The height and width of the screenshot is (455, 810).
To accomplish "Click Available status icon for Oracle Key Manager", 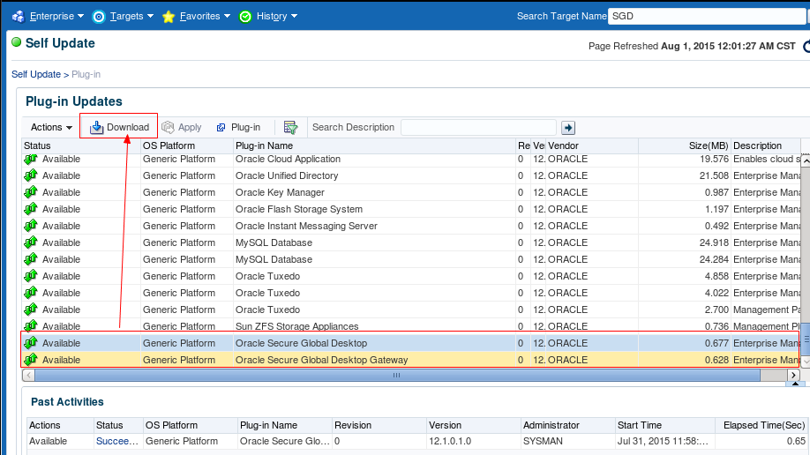I will pyautogui.click(x=31, y=192).
